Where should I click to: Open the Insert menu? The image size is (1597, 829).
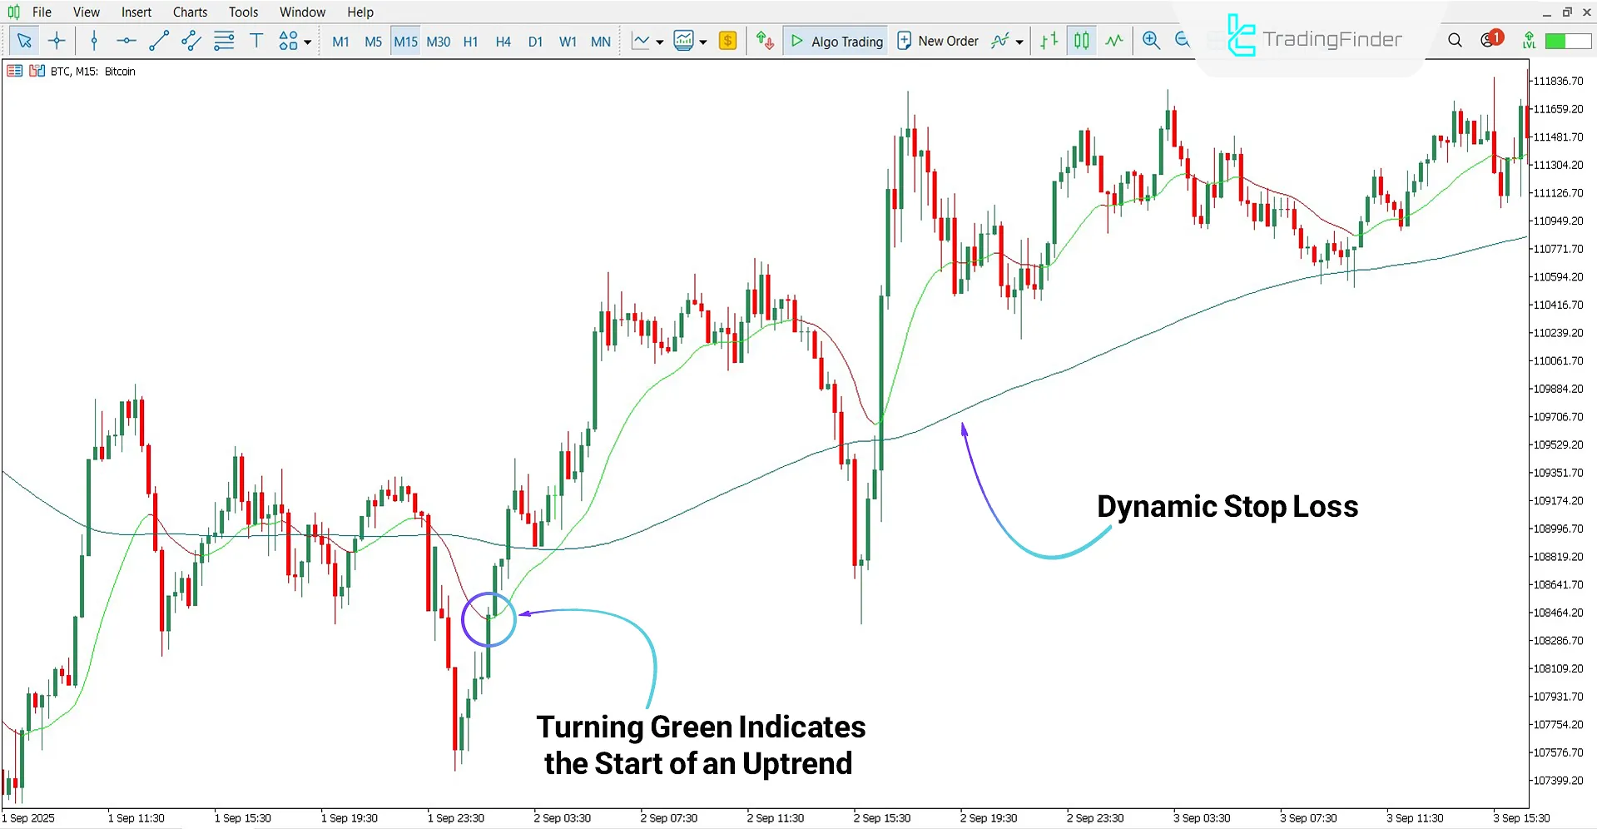[136, 12]
